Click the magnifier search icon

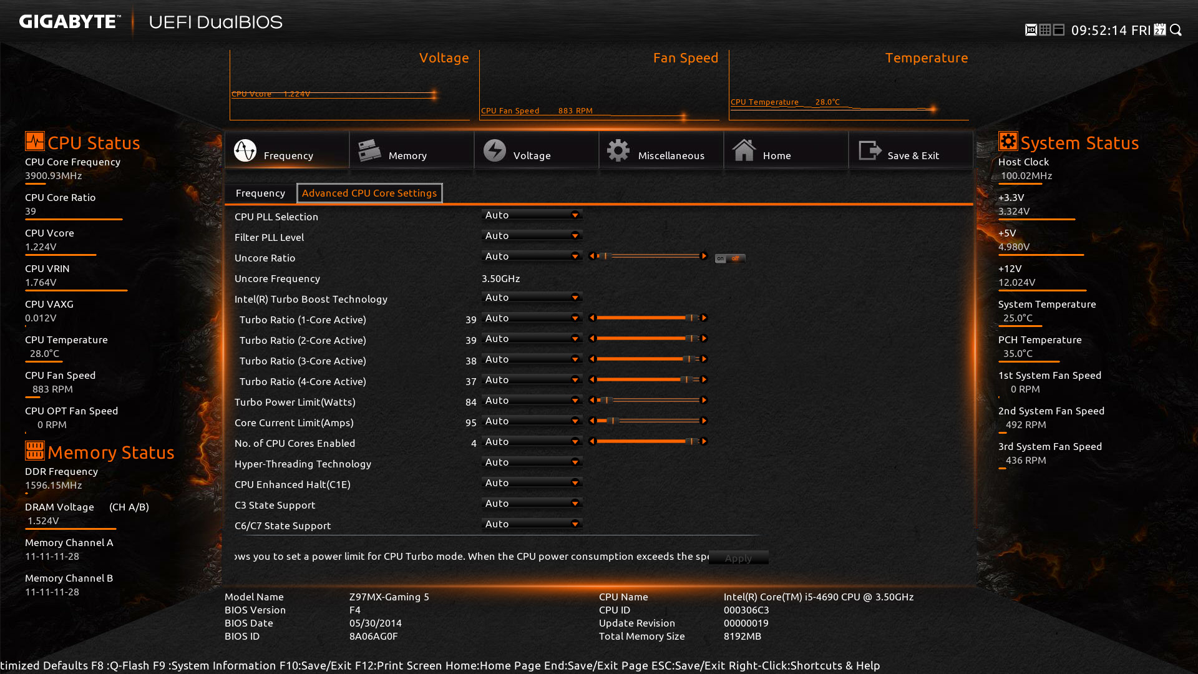(1176, 30)
